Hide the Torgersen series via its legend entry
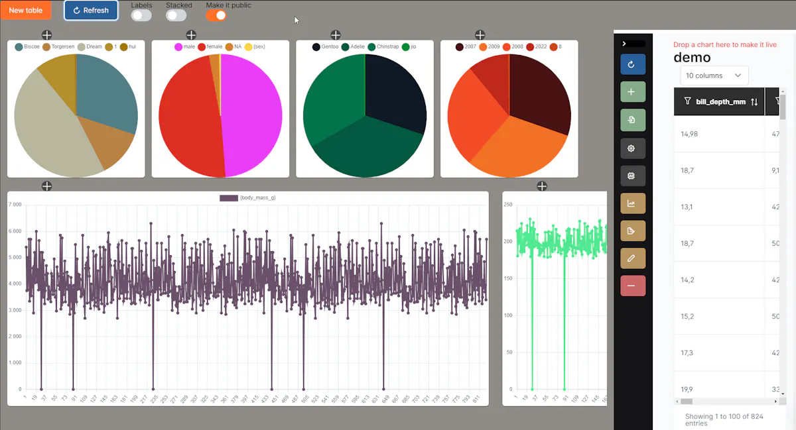This screenshot has height=430, width=796. 58,46
